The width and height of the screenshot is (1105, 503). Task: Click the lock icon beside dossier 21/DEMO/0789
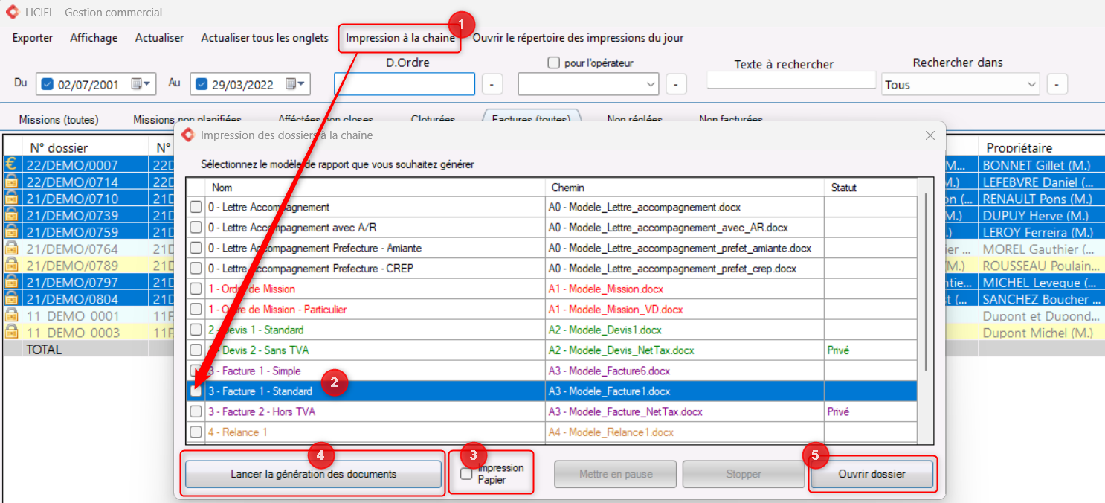(x=12, y=266)
